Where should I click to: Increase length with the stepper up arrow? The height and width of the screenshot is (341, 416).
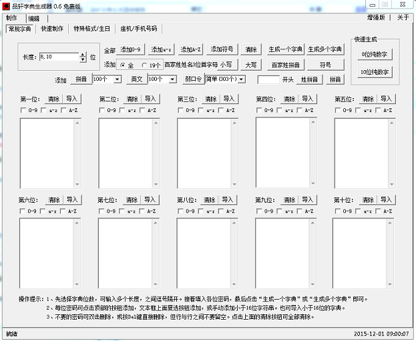click(x=83, y=55)
